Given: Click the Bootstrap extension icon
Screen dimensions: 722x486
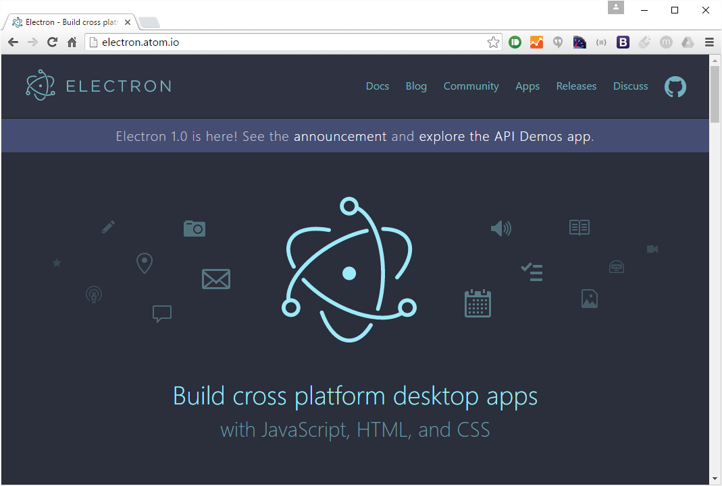Looking at the screenshot, I should click(x=623, y=42).
